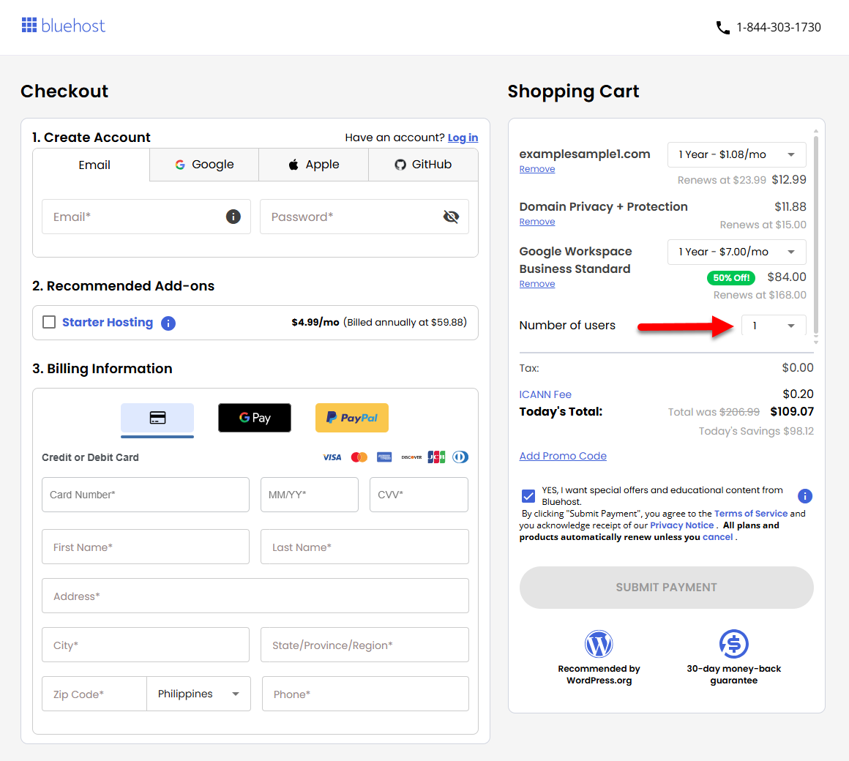
Task: Focus the MM/YY expiry field
Action: click(x=309, y=495)
